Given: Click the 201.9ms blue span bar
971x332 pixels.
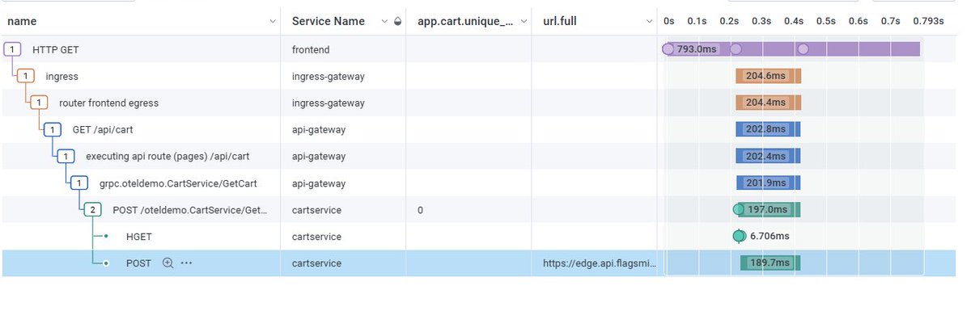Looking at the screenshot, I should 768,183.
